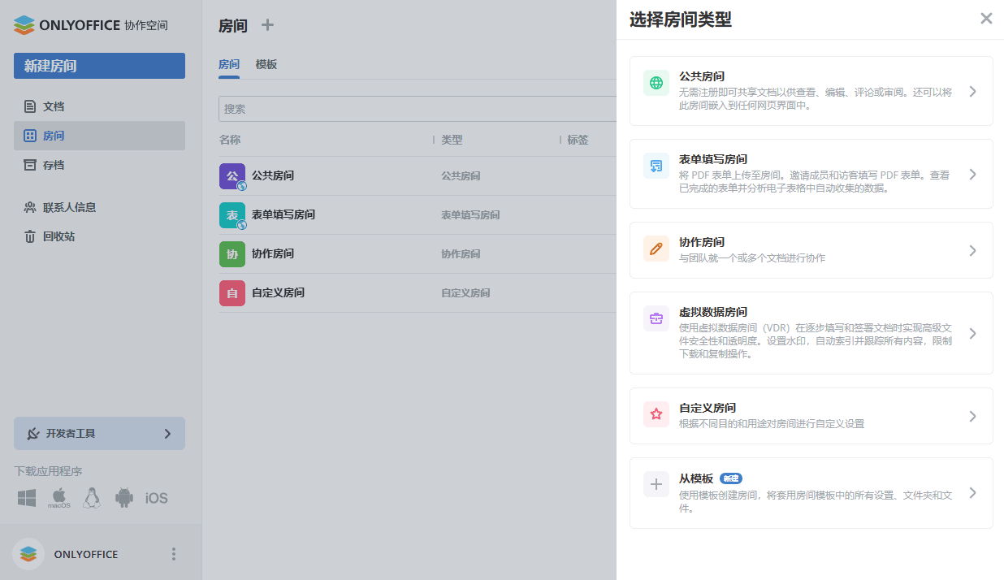Click the grey plus from-template icon
The width and height of the screenshot is (1004, 580).
coord(656,486)
